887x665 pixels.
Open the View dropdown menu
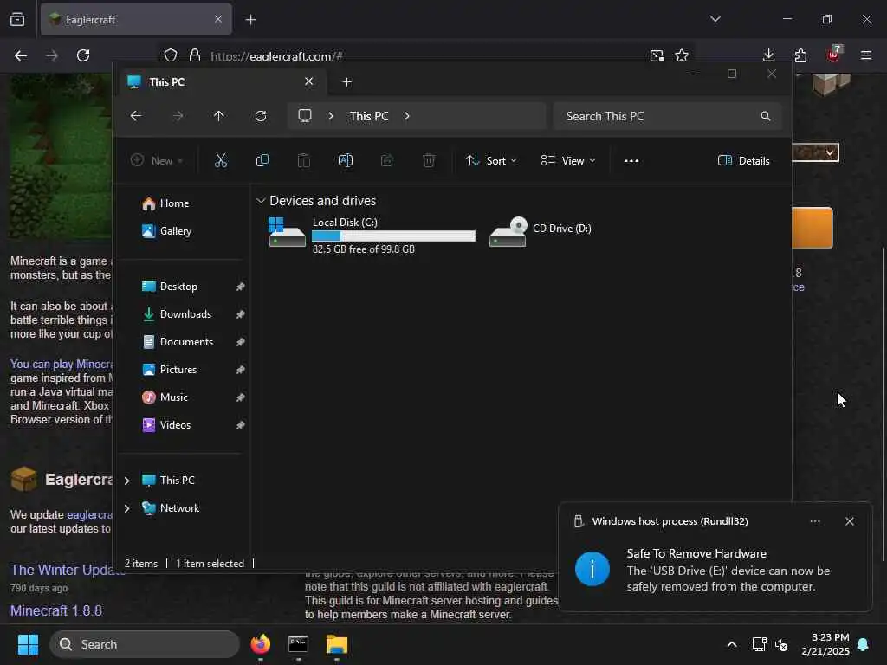pos(568,160)
